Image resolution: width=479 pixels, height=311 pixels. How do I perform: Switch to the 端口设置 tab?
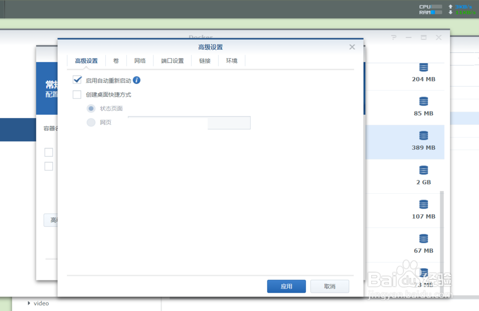click(172, 61)
